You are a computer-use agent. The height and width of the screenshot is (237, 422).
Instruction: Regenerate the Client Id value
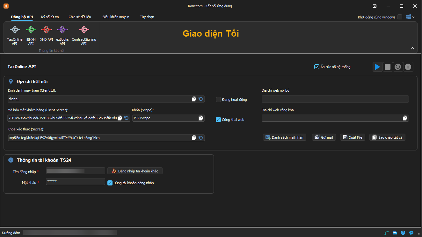(x=201, y=99)
